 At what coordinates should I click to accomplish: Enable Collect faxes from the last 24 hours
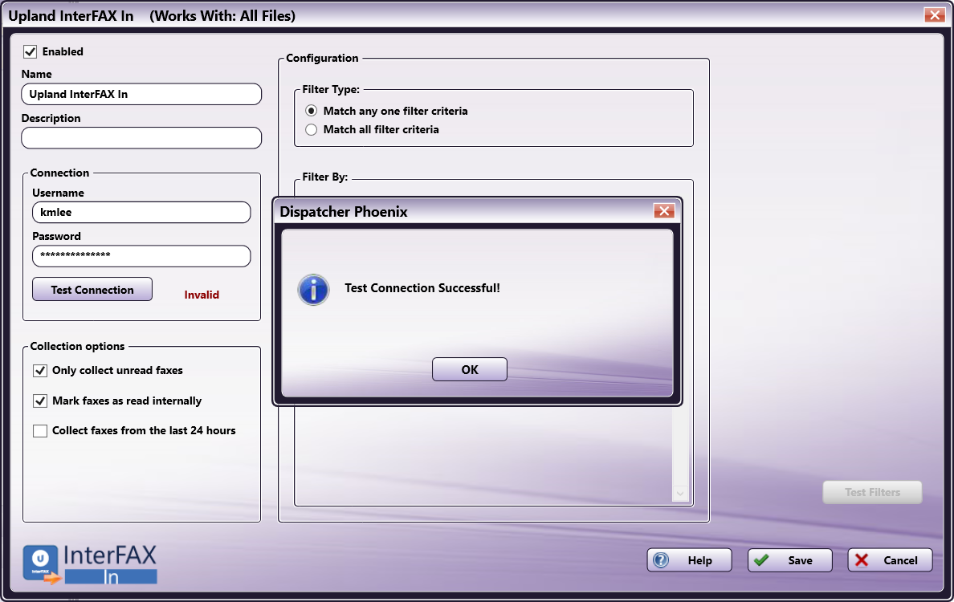(40, 430)
